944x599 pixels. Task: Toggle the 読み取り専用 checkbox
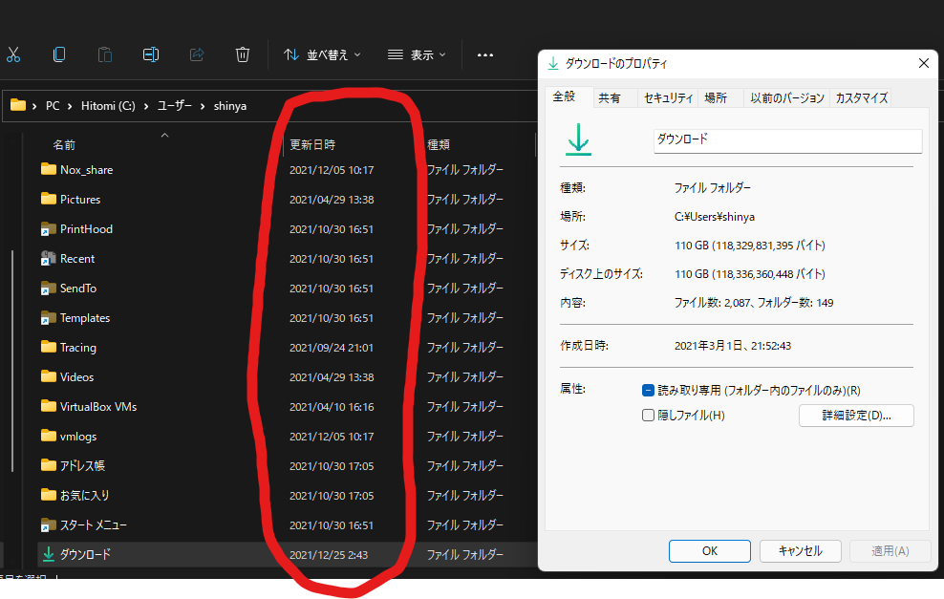pos(648,390)
